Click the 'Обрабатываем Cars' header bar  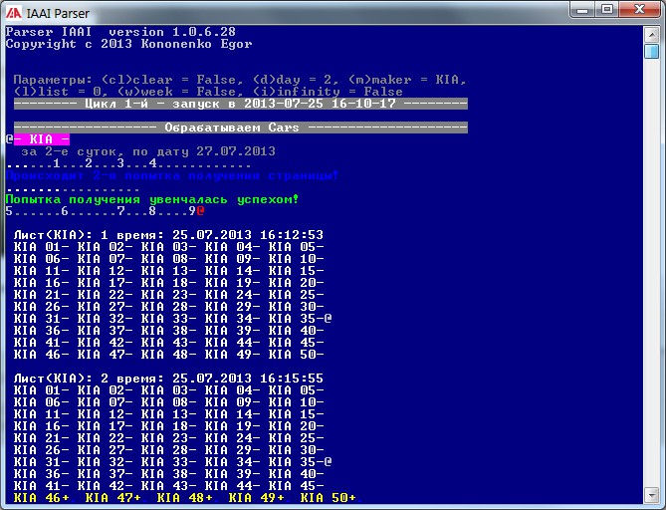click(x=240, y=127)
